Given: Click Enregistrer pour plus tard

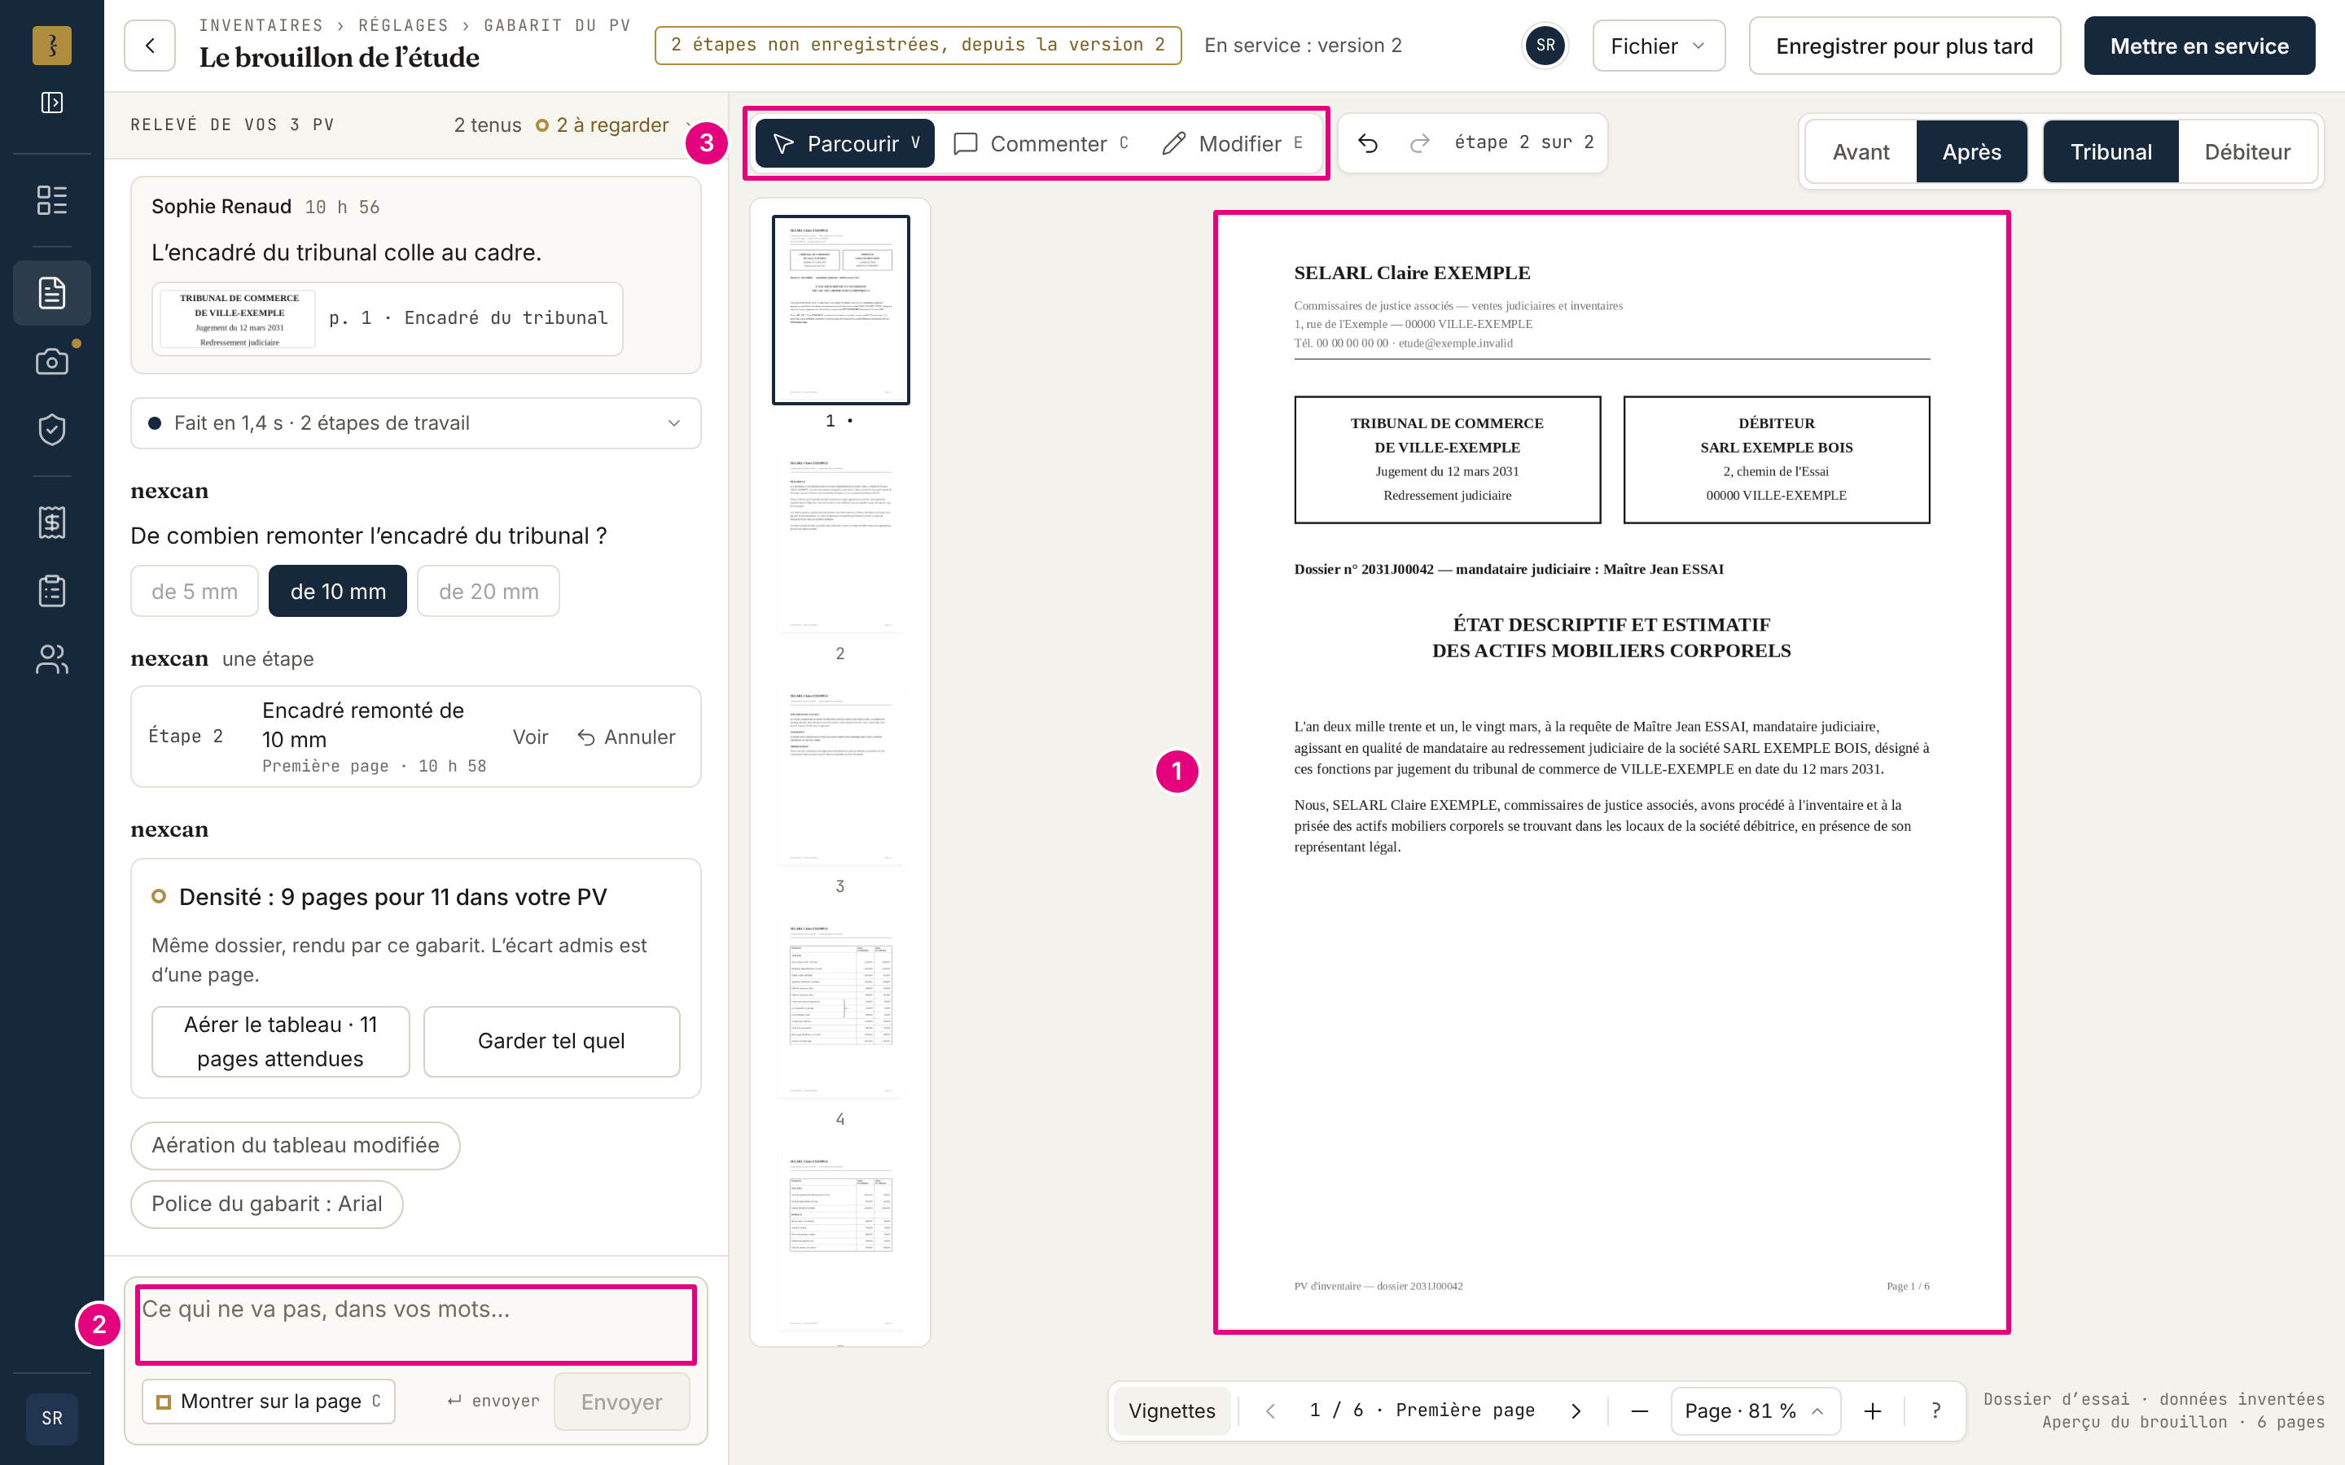Looking at the screenshot, I should pos(1904,46).
